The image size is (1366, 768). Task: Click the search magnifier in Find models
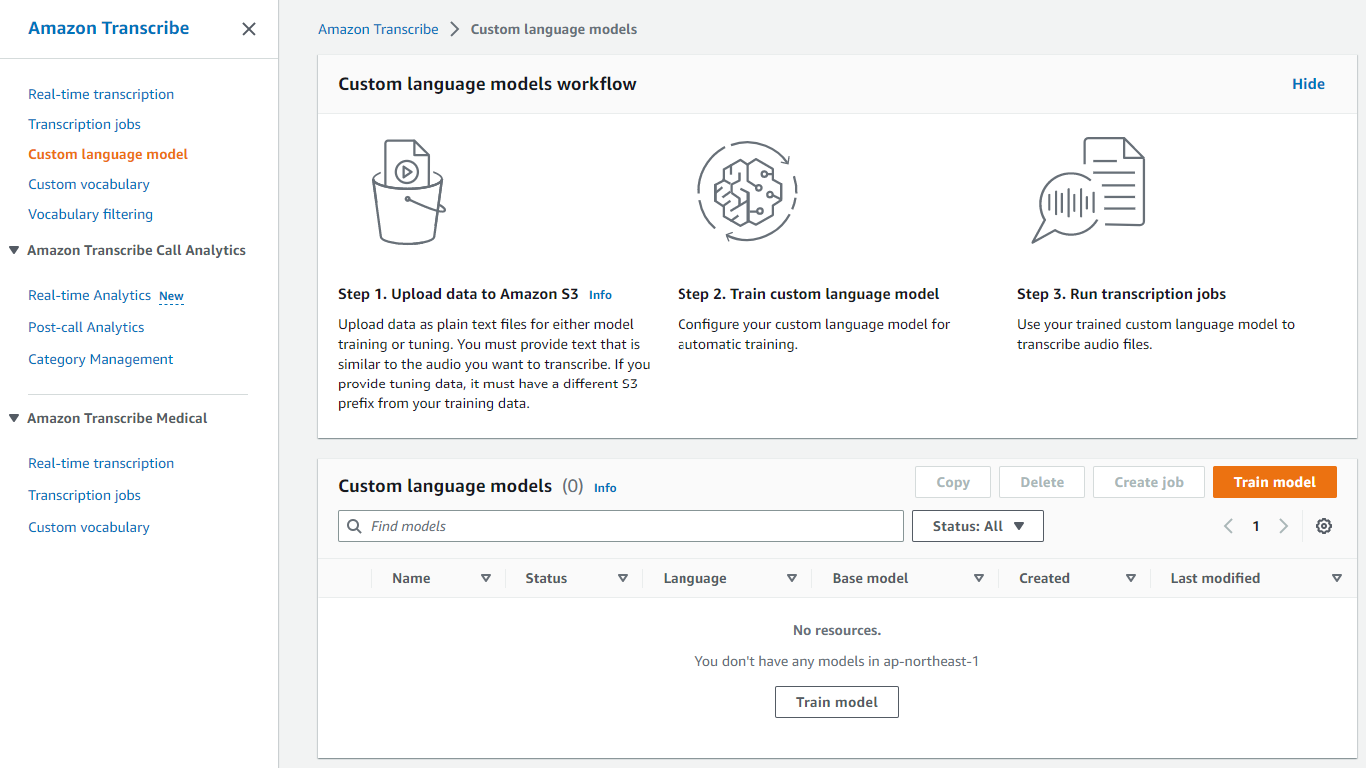click(x=355, y=526)
